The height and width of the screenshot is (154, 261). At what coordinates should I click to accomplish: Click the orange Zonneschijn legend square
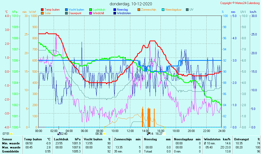point(139,10)
